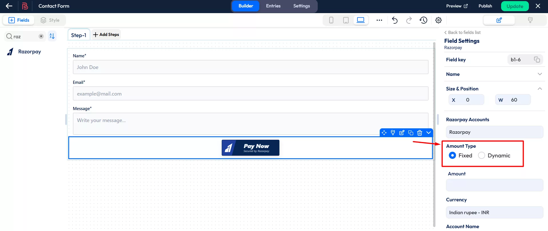Switch to mobile phone view
Screen dimensions: 548x231
(331, 20)
